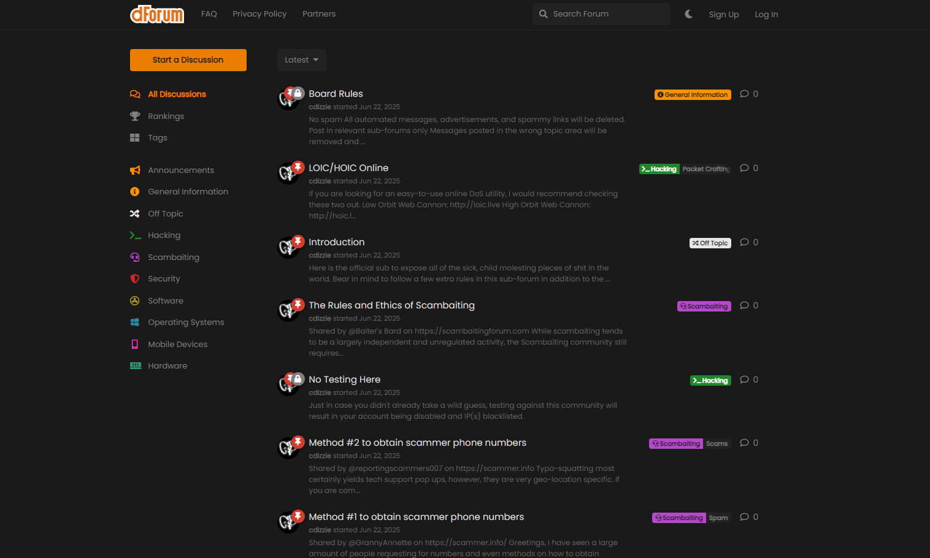Open the comment icon on Board Rules discussion
Image resolution: width=930 pixels, height=558 pixels.
coord(744,93)
